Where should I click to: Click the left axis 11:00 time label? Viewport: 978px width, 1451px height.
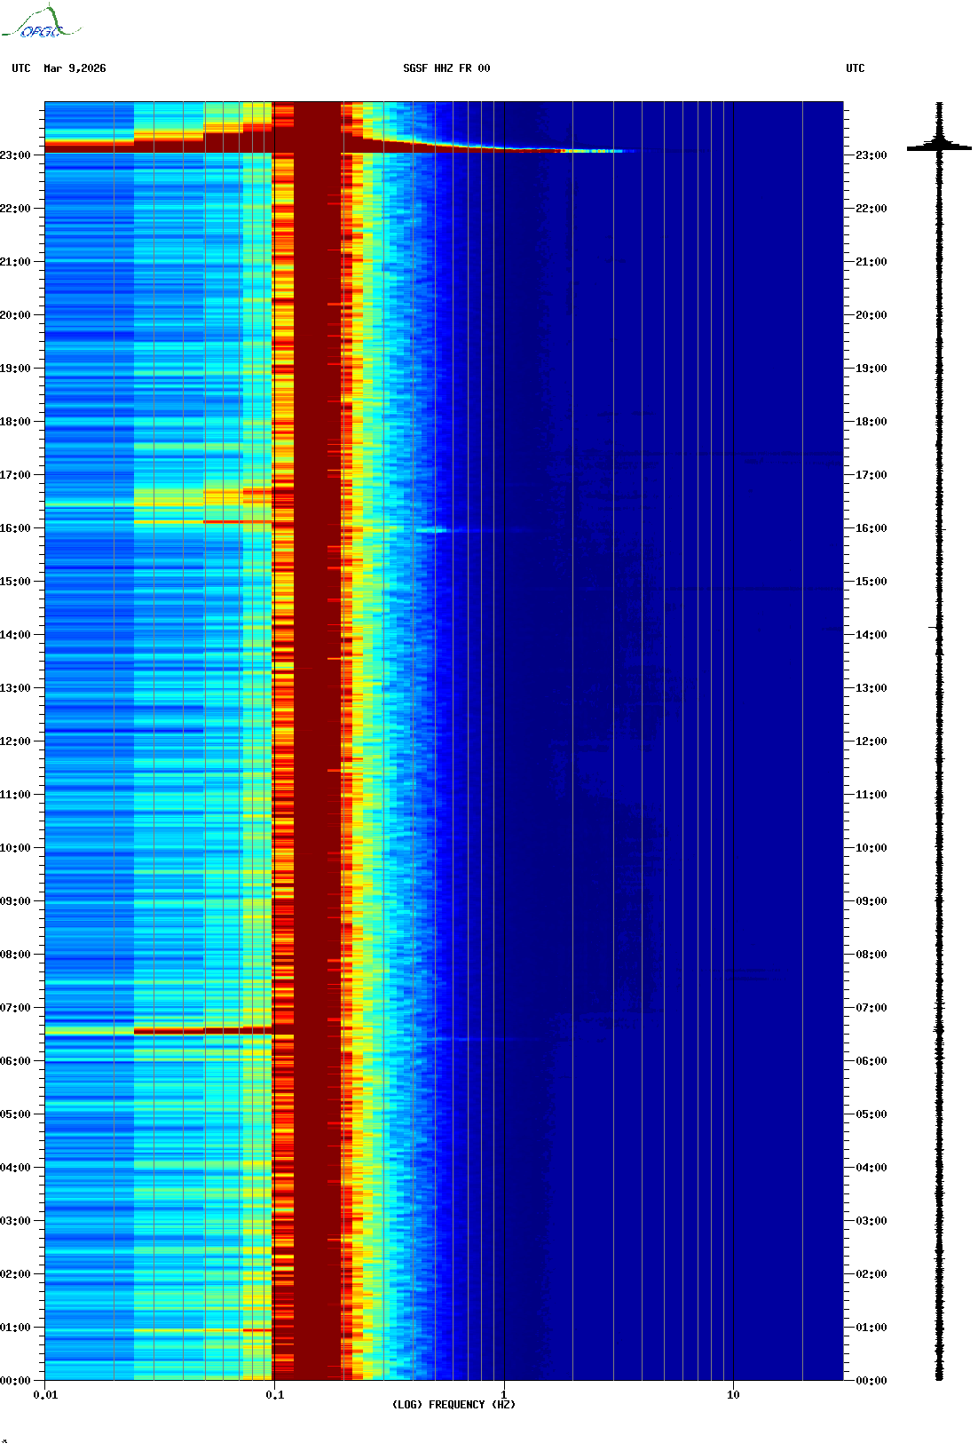click(x=15, y=795)
